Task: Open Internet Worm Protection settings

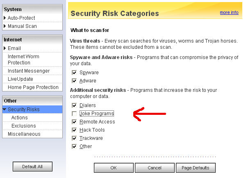Action: click(x=24, y=59)
